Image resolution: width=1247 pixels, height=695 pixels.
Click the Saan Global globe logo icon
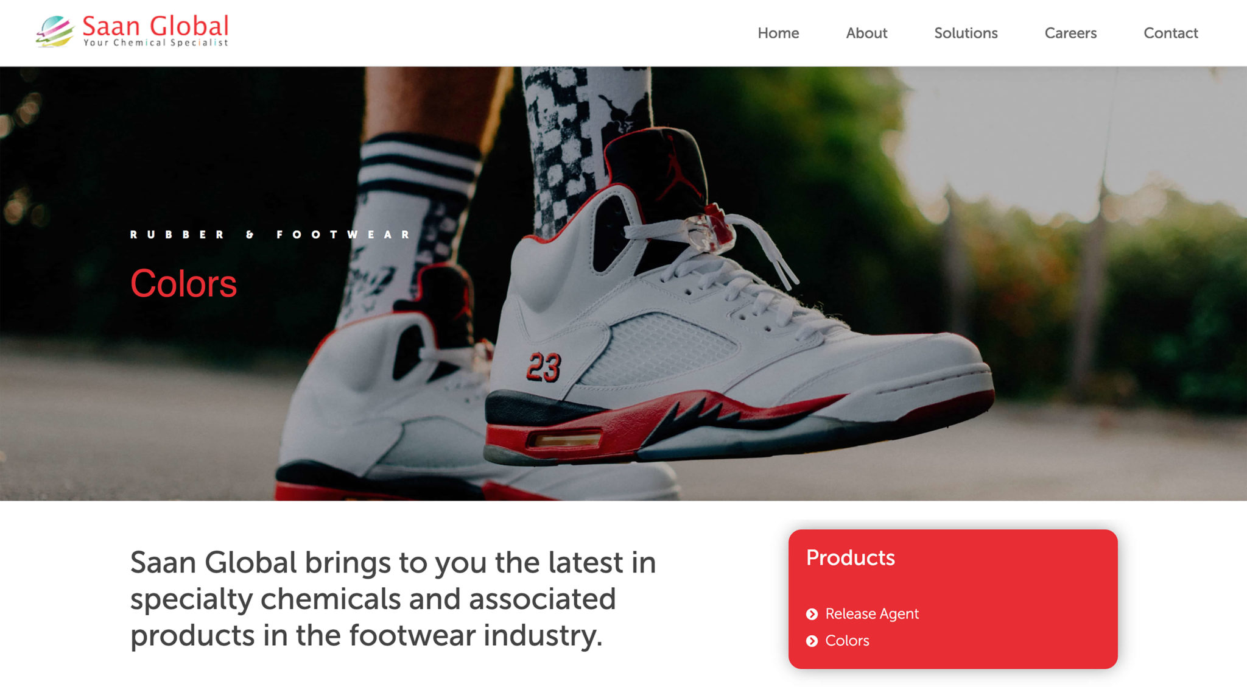coord(55,32)
